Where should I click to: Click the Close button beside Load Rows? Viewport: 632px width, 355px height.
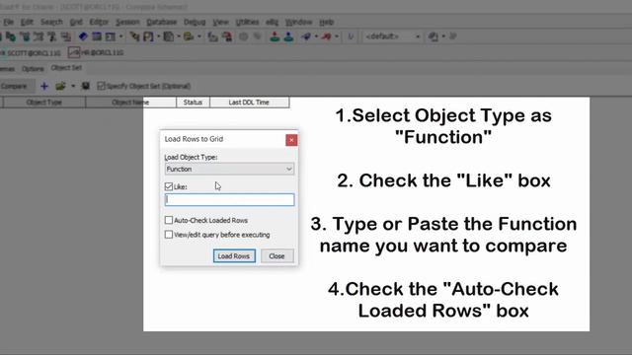(276, 256)
